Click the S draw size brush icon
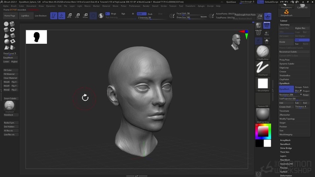 (x=172, y=16)
